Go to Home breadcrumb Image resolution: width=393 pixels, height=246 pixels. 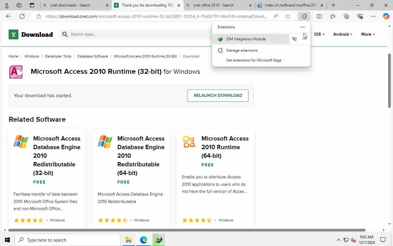(x=14, y=56)
